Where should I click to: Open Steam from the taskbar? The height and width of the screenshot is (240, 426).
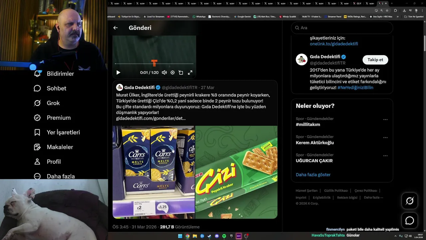209,236
